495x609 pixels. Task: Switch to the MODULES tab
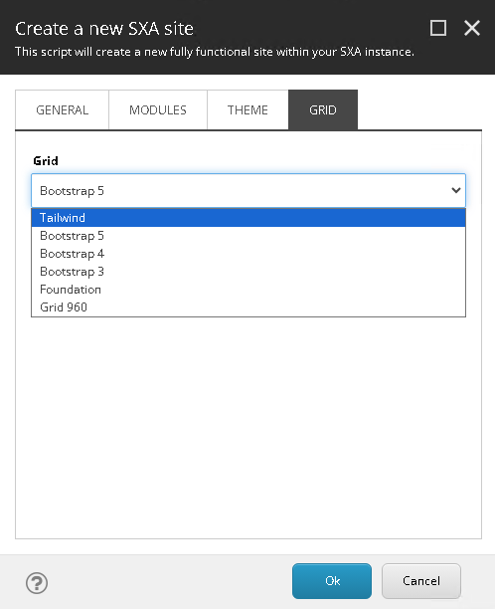pyautogui.click(x=158, y=109)
